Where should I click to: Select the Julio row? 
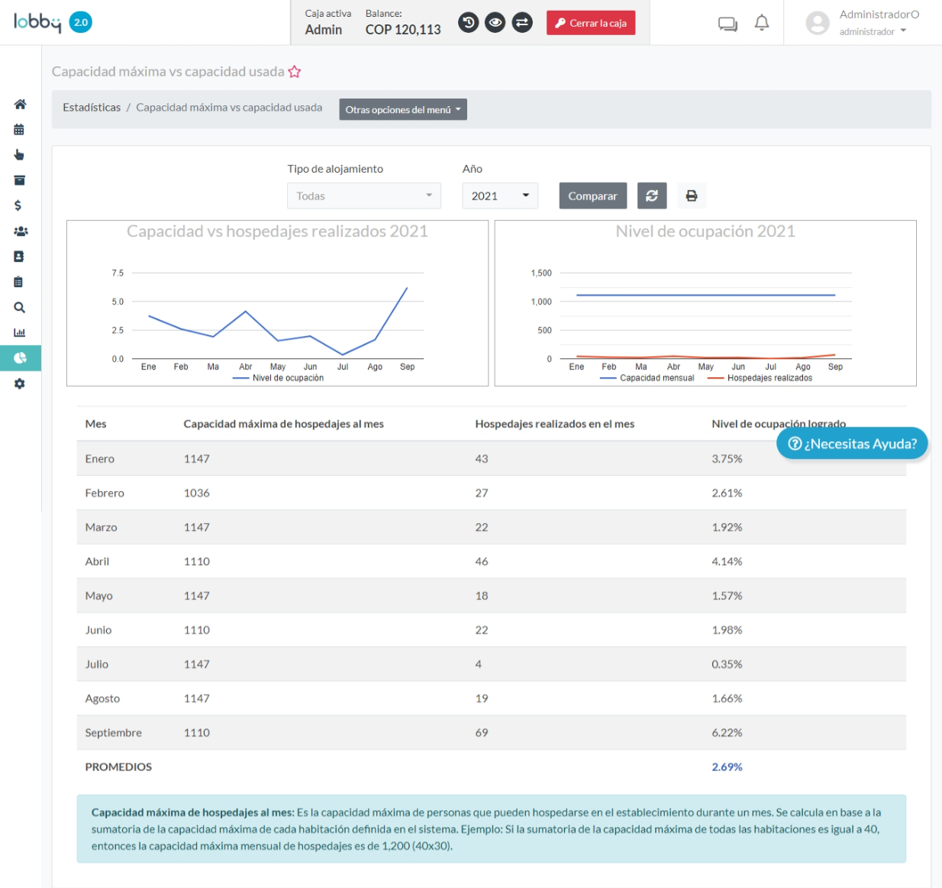tap(491, 664)
